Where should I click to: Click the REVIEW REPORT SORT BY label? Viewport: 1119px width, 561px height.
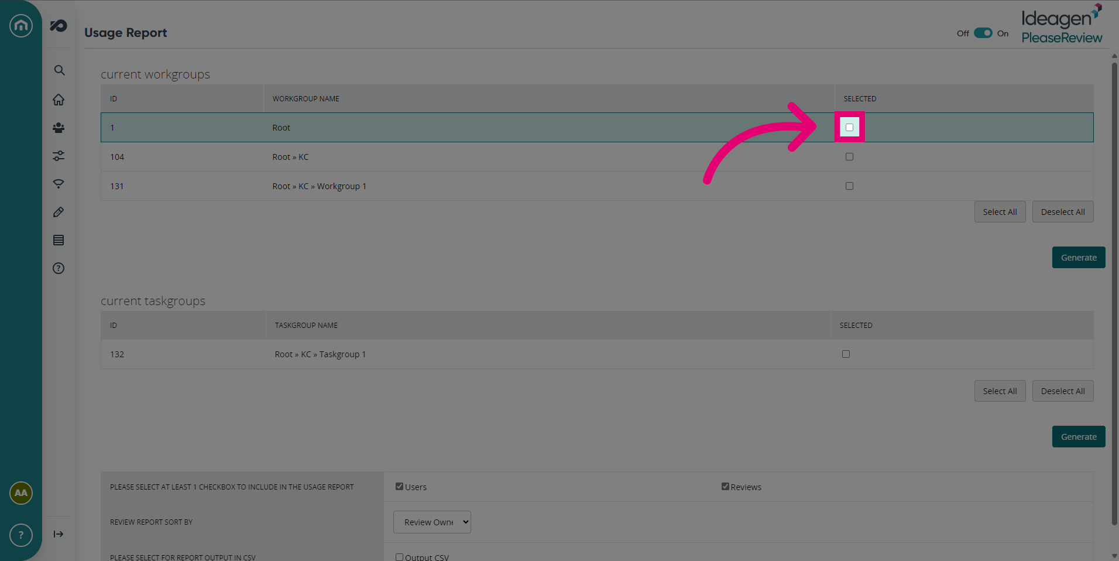(x=151, y=522)
